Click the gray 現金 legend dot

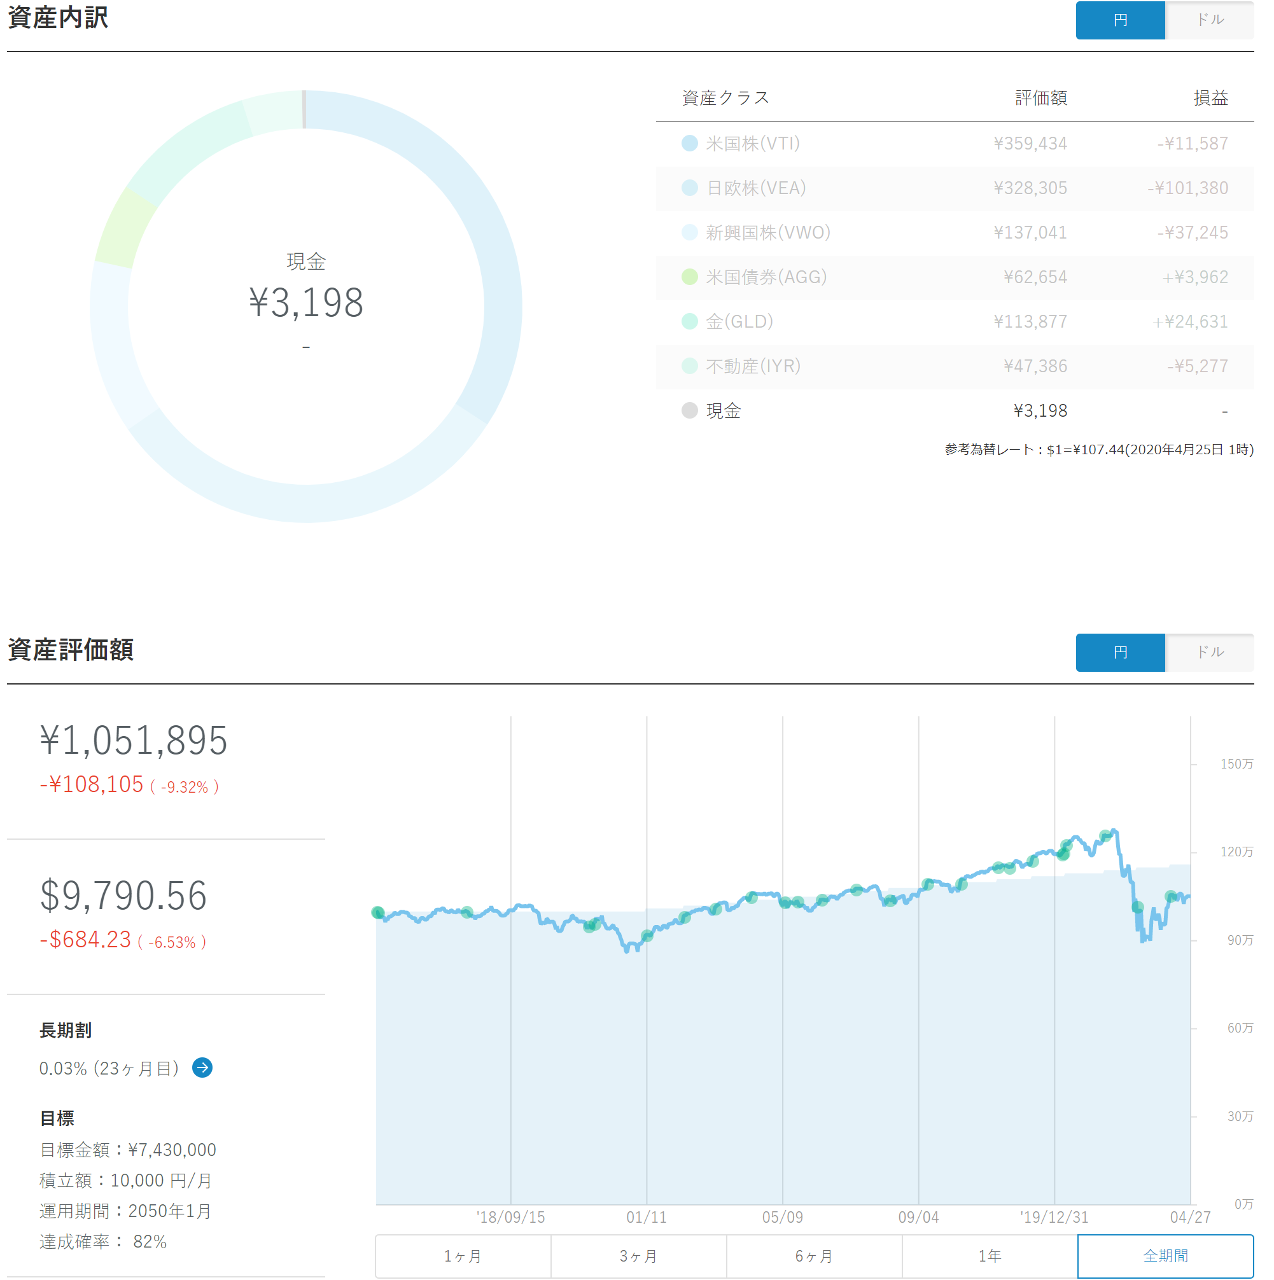(x=689, y=410)
